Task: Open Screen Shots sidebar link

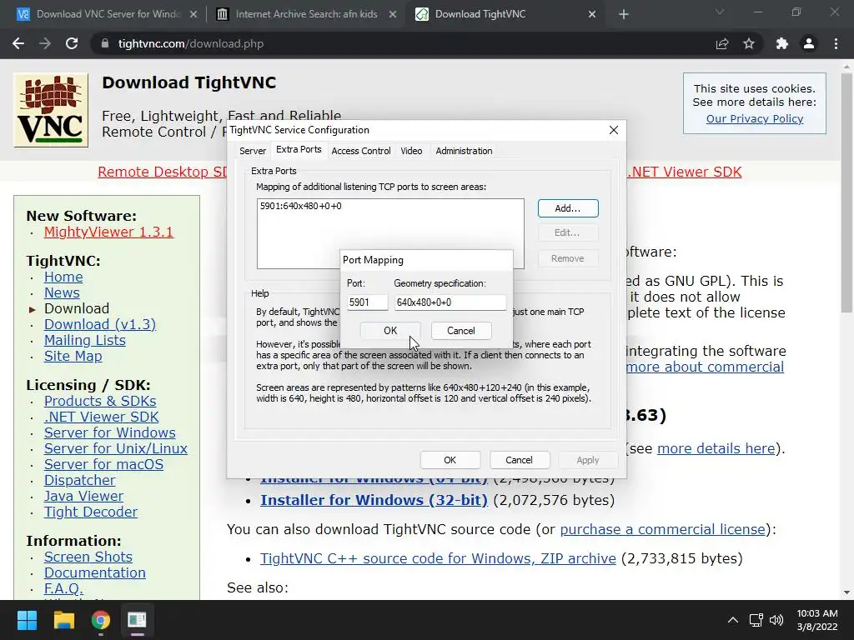Action: [x=88, y=557]
